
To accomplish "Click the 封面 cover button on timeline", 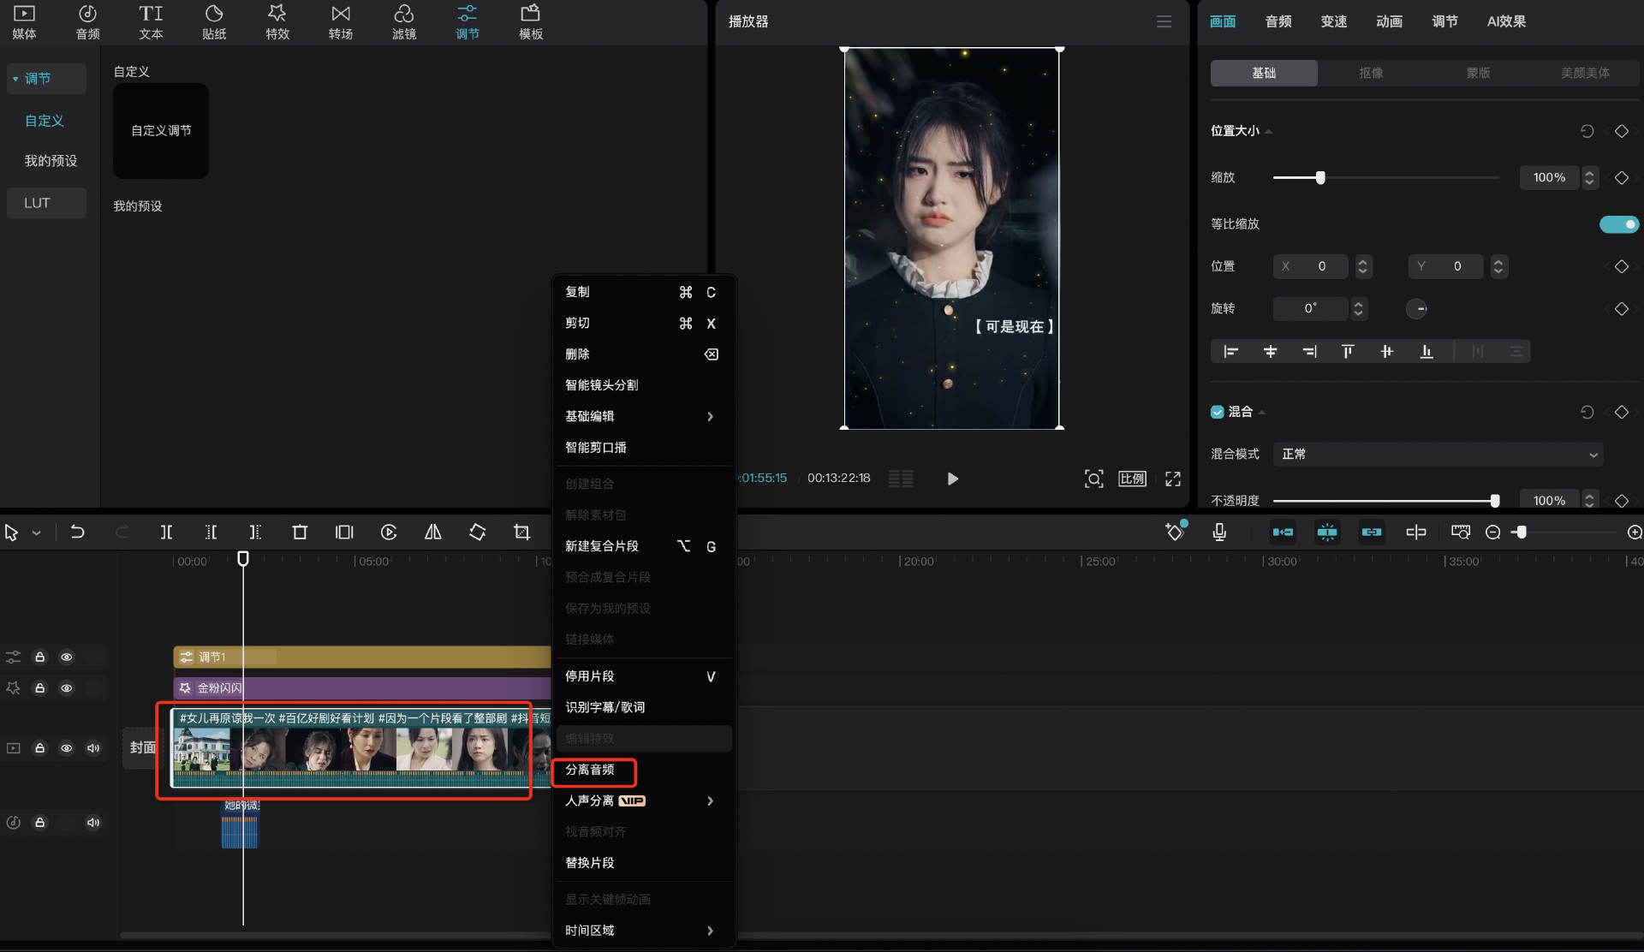I will [143, 747].
